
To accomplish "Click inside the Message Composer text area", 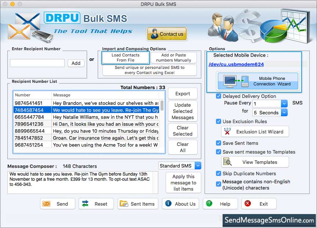I will pyautogui.click(x=80, y=183).
